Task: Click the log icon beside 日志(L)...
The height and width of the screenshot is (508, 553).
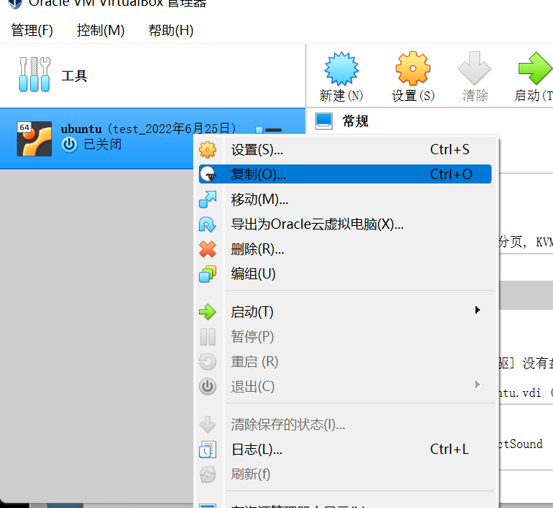Action: (x=208, y=450)
